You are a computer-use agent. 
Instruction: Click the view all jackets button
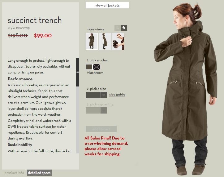tap(107, 5)
